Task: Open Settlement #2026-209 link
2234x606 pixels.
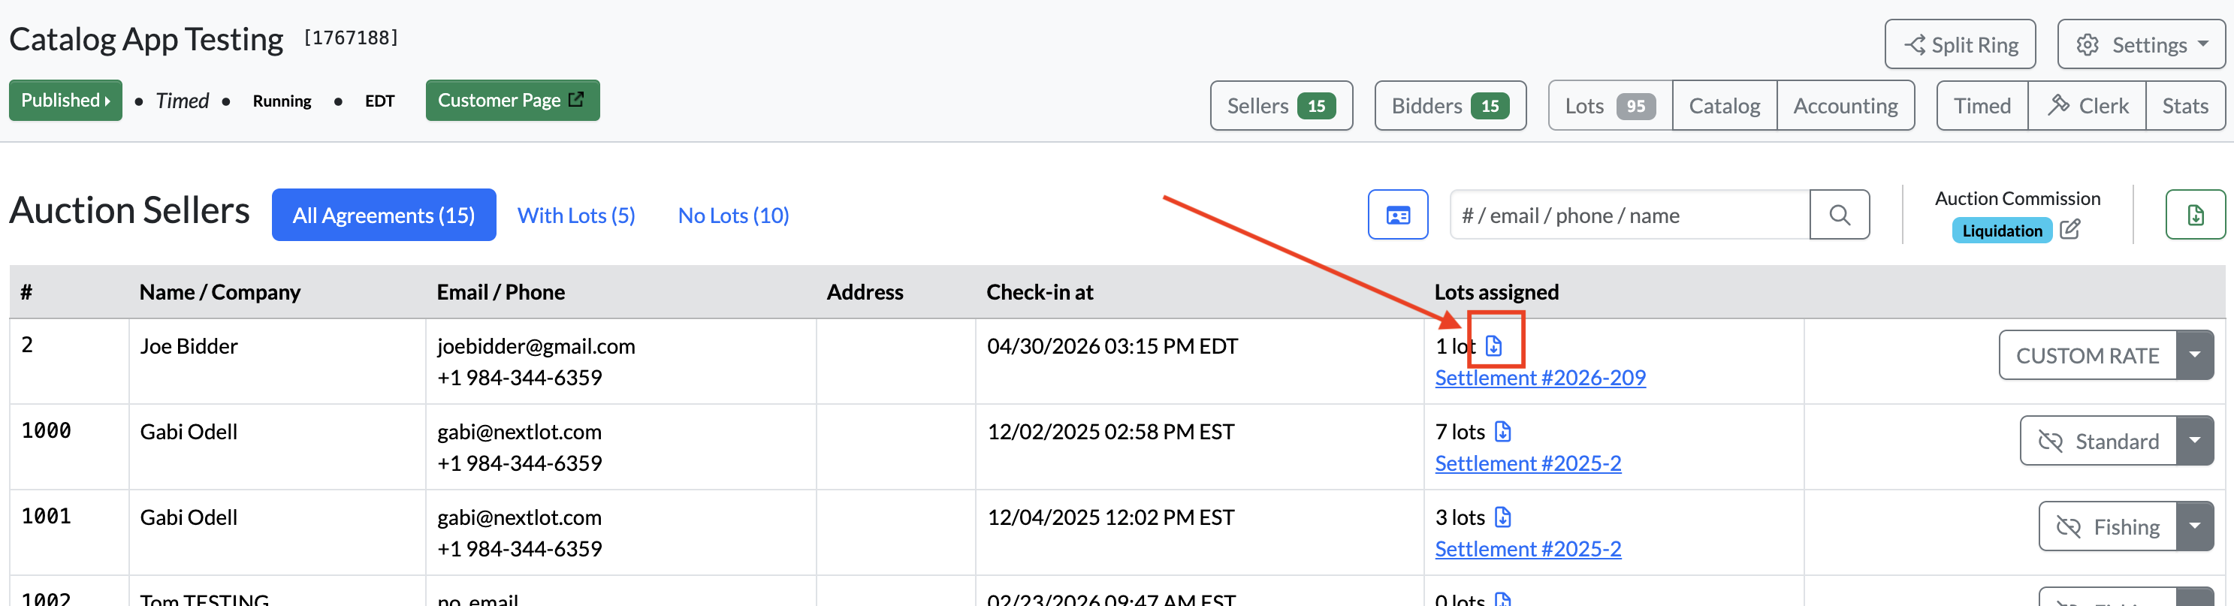Action: [x=1540, y=377]
